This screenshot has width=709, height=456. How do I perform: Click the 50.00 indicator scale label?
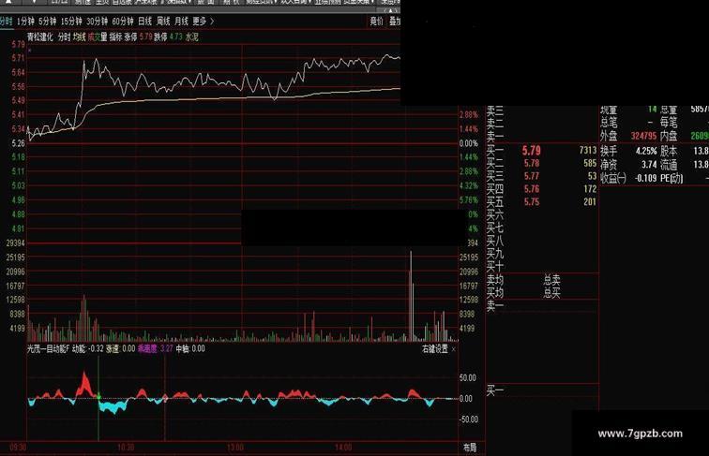coord(468,378)
